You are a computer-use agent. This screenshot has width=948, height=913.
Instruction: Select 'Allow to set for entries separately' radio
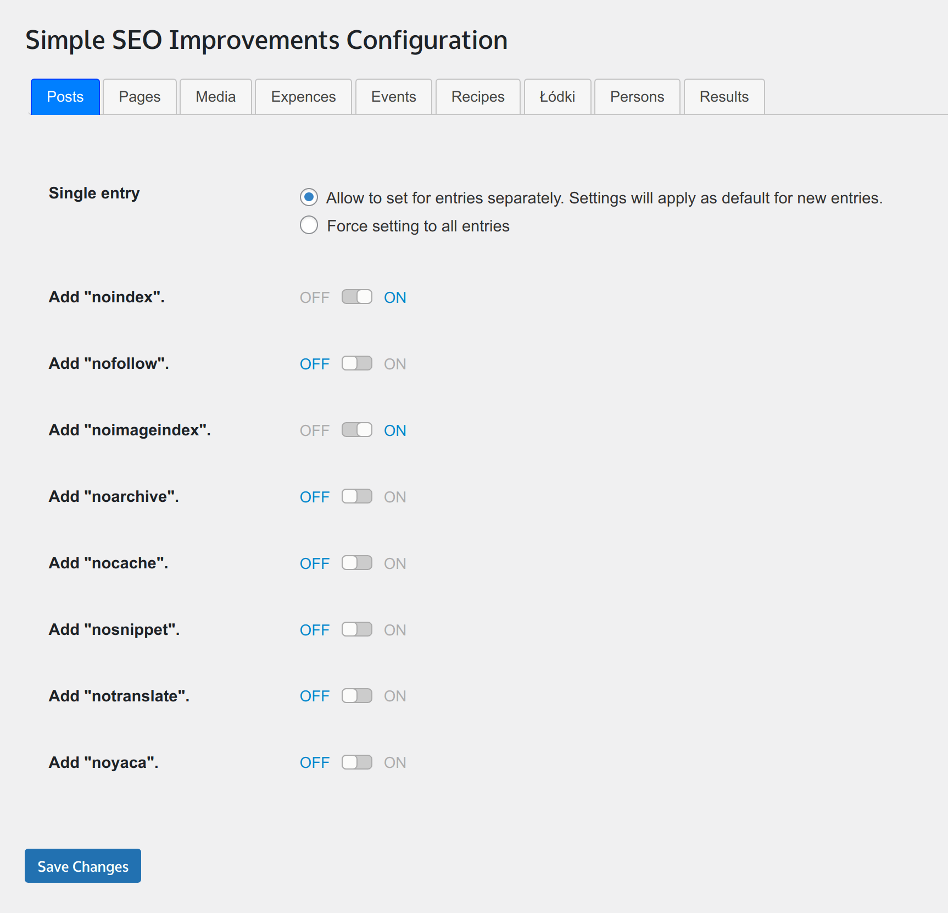point(309,197)
